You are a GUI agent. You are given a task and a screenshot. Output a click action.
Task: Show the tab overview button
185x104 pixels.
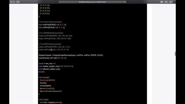point(171,2)
